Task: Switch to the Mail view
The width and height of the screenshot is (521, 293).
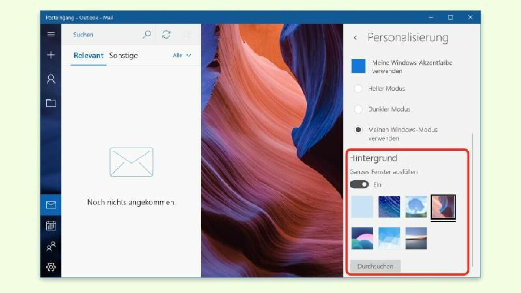Action: (51, 204)
